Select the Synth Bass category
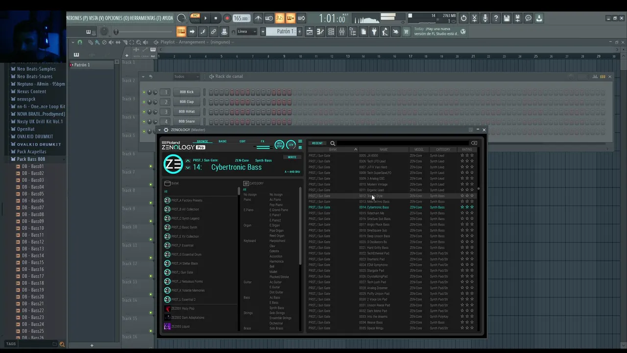This screenshot has height=353, width=627. coord(277,308)
